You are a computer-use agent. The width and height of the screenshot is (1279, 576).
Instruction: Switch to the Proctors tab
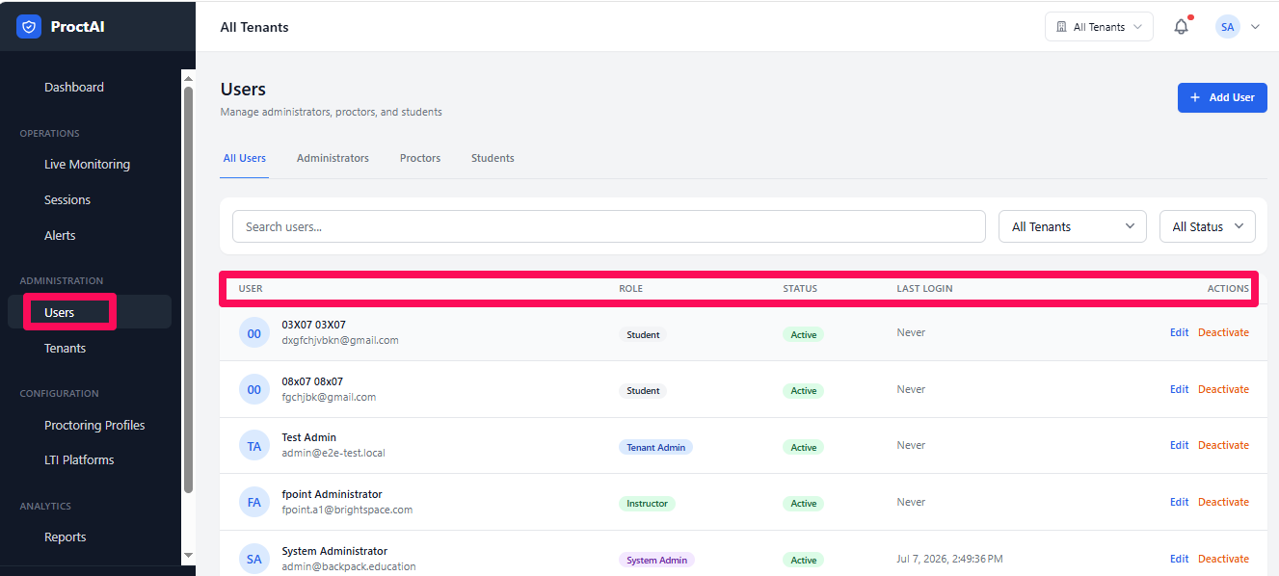[420, 158]
